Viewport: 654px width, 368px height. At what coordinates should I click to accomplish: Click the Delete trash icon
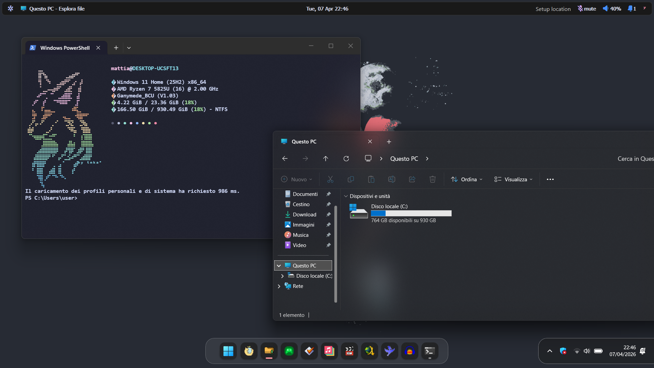click(x=432, y=179)
